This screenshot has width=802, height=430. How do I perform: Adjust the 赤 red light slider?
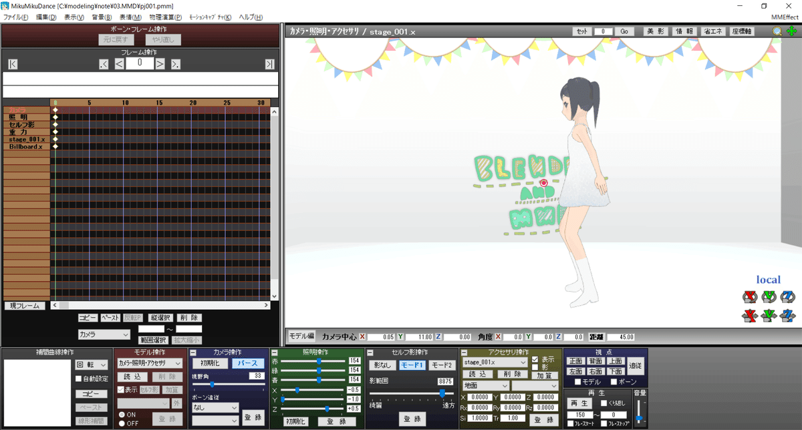(x=314, y=361)
